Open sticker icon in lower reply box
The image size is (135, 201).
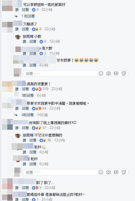point(124,172)
